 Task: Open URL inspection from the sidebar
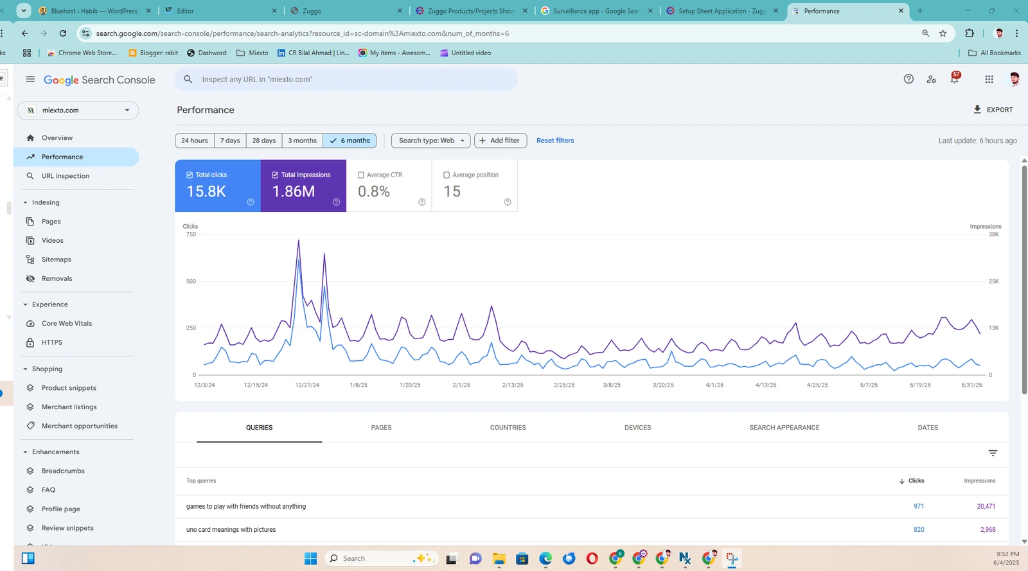[x=76, y=176]
